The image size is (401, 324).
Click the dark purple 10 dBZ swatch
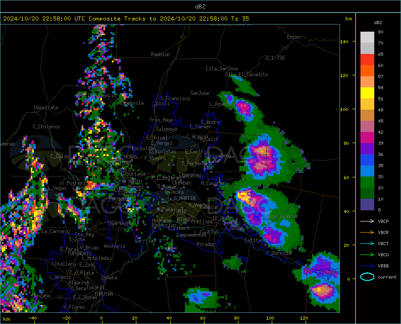[367, 205]
